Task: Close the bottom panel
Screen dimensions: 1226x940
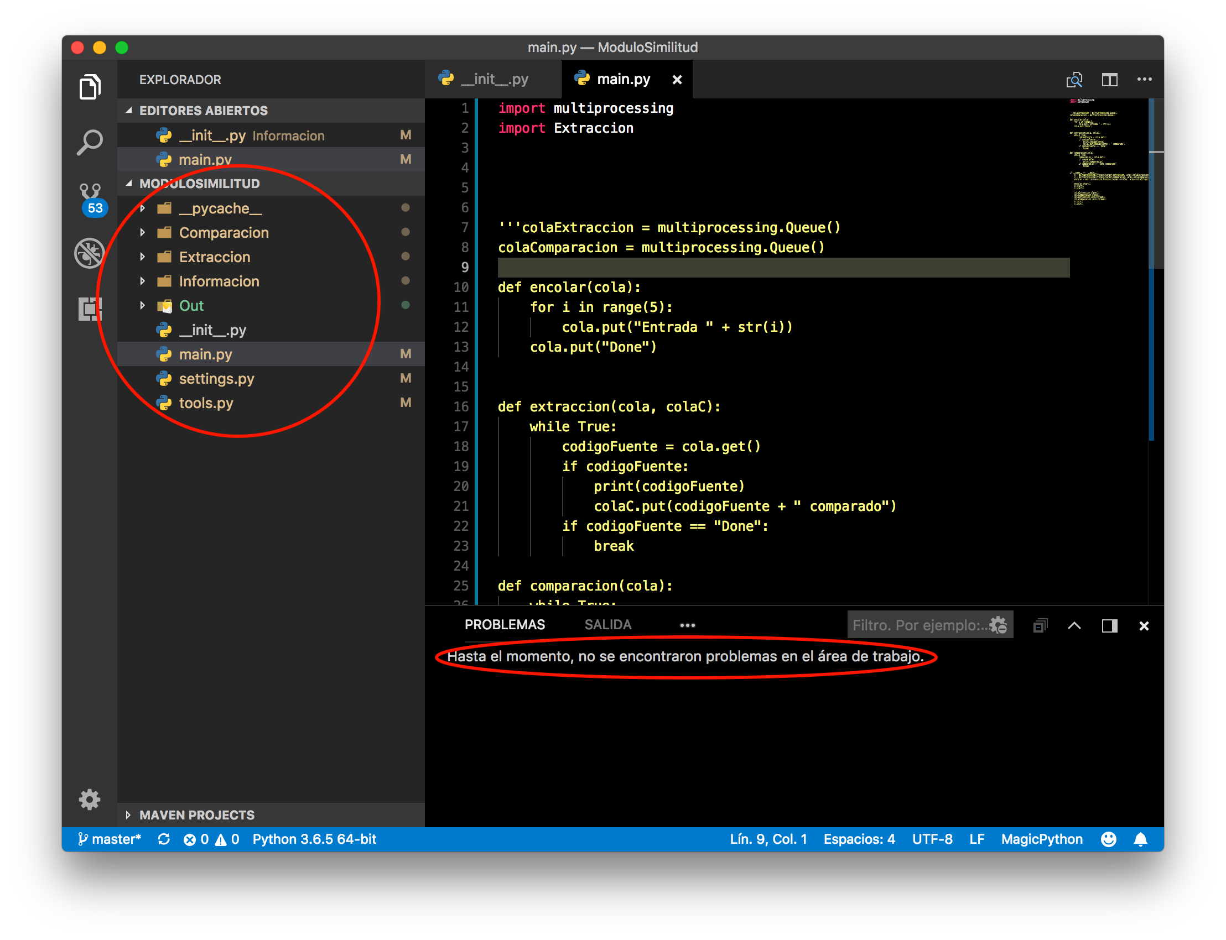Action: click(1144, 625)
